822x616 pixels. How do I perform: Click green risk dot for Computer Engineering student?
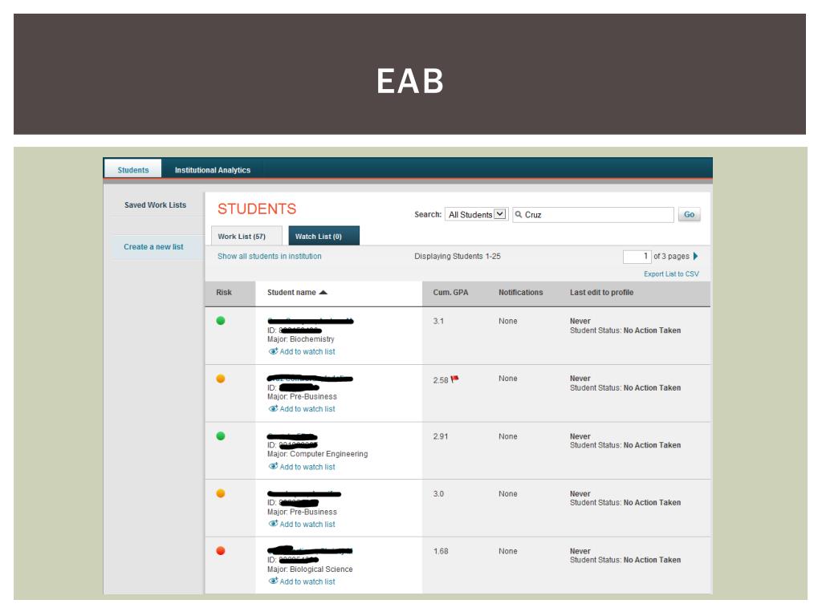(221, 436)
